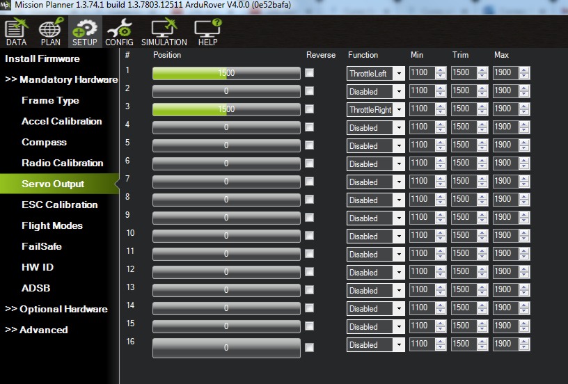The height and width of the screenshot is (384, 568).
Task: Click servo 1 position bar showing 1500
Action: tap(226, 73)
